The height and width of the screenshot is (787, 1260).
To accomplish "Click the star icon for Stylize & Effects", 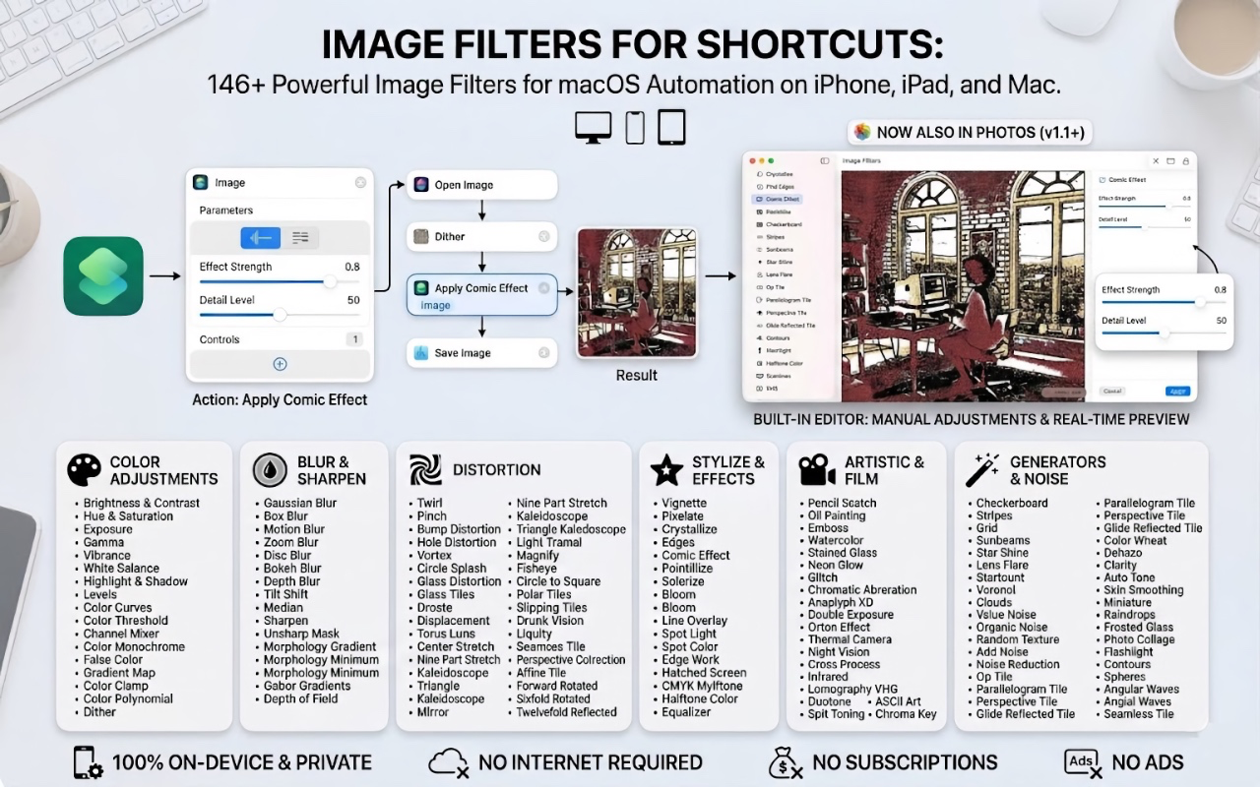I will (x=666, y=470).
